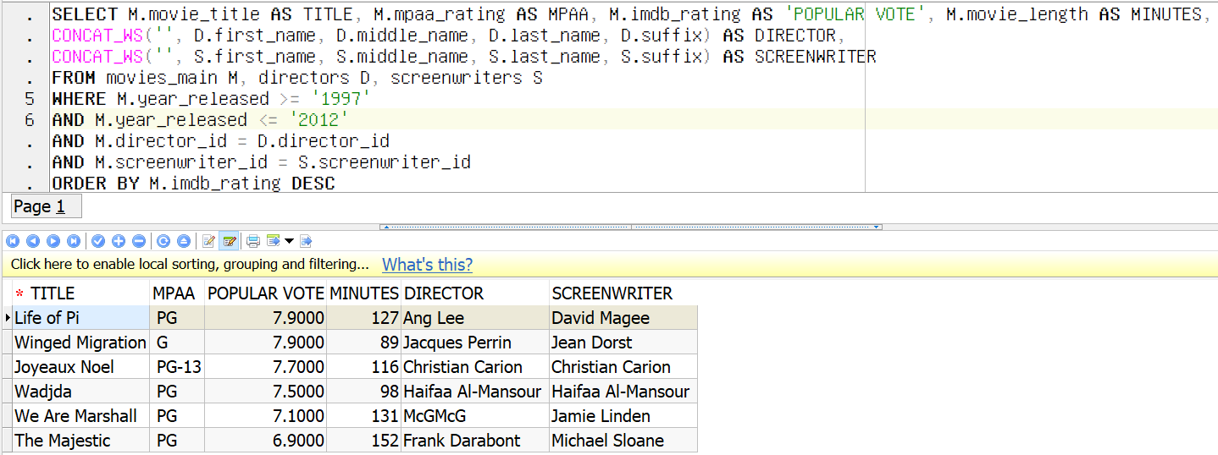Select the Wadjda title cell
Viewport: 1218px width, 455px height.
tap(81, 392)
